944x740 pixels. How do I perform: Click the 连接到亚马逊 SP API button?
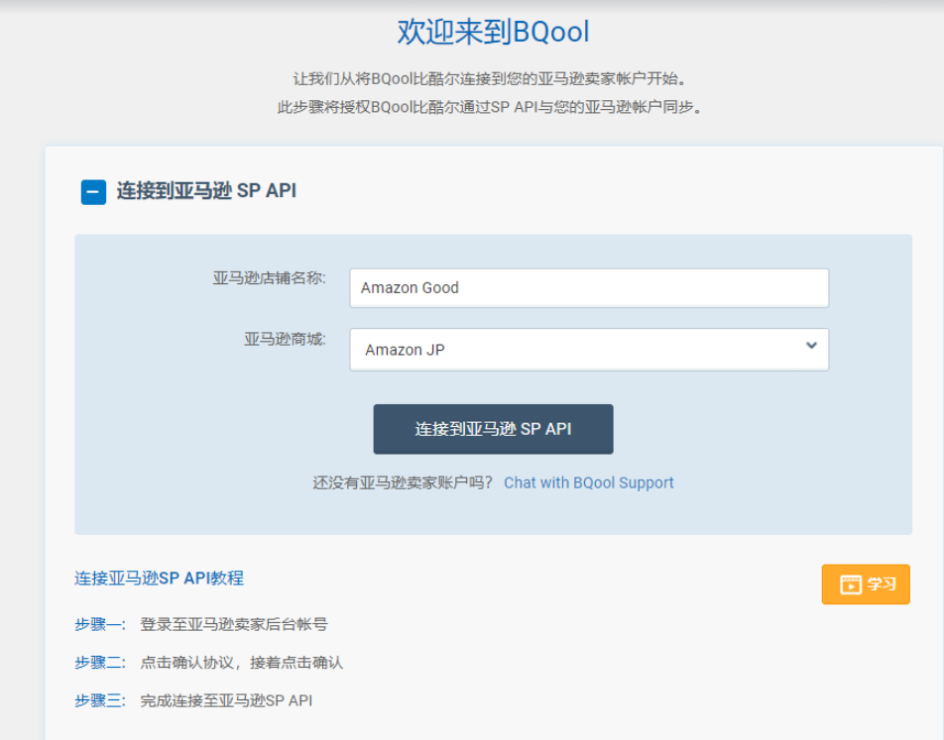pyautogui.click(x=493, y=429)
